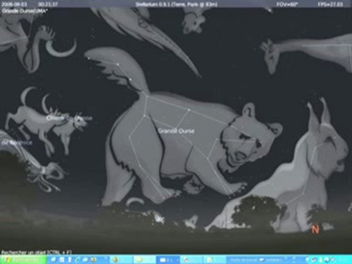Open the Windows Start menu

pyautogui.click(x=23, y=260)
